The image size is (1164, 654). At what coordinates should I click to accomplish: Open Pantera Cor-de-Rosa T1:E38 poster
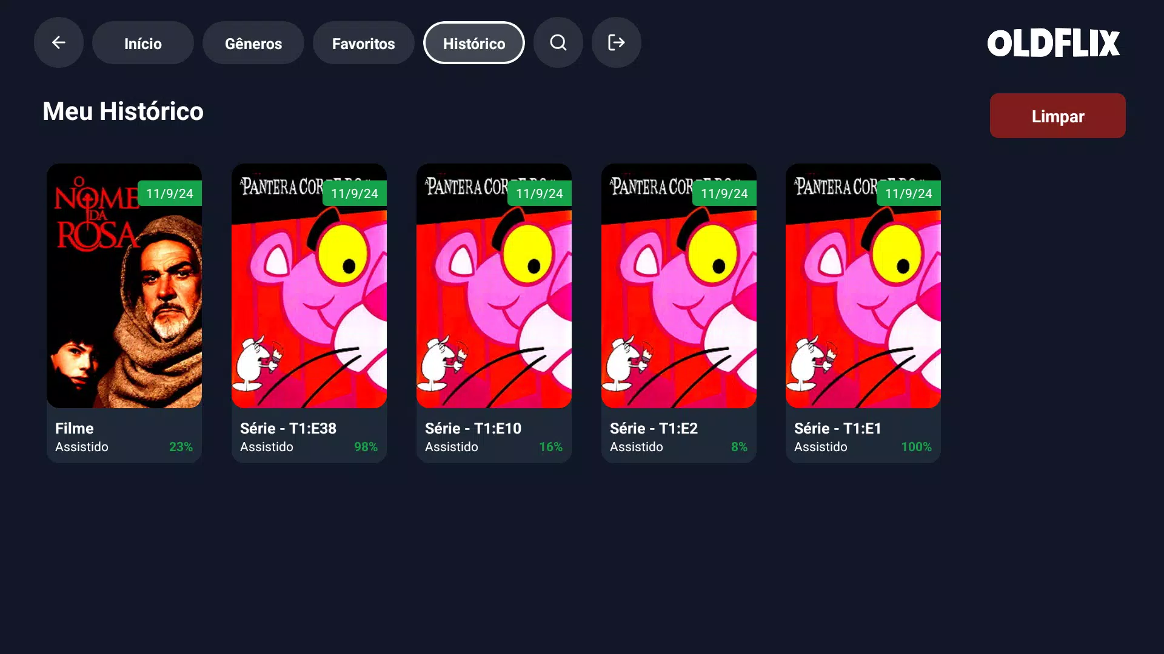point(309,286)
